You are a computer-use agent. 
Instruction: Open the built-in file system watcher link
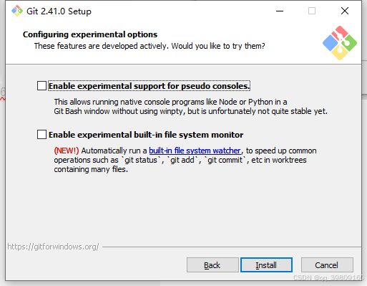click(x=195, y=151)
